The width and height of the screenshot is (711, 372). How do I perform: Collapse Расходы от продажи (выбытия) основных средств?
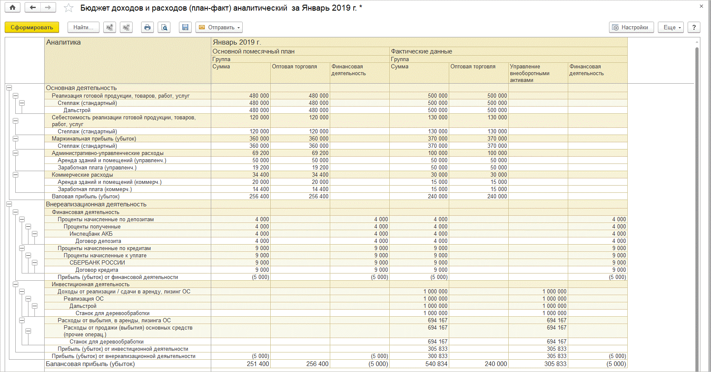coord(28,331)
